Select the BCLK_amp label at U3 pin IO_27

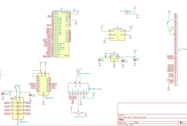click(x=47, y=56)
